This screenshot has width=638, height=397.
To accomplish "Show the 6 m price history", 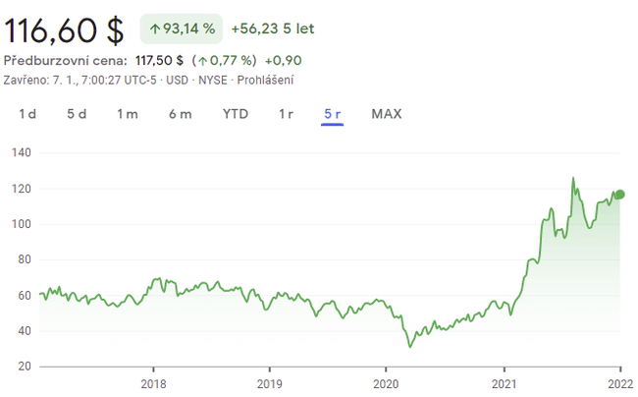I will [x=180, y=114].
